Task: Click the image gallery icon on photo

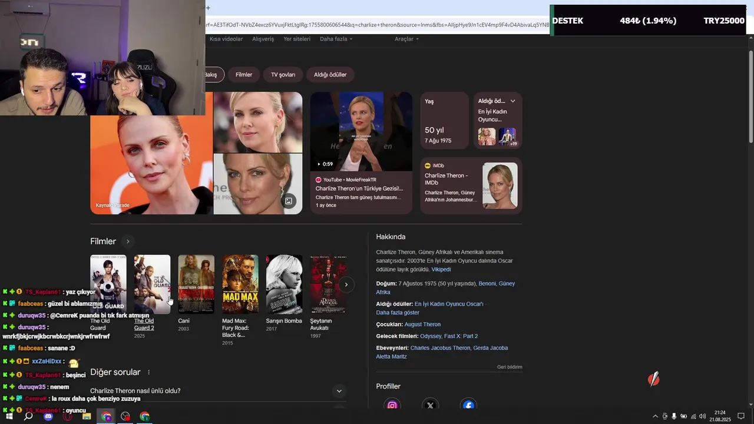Action: tap(289, 201)
